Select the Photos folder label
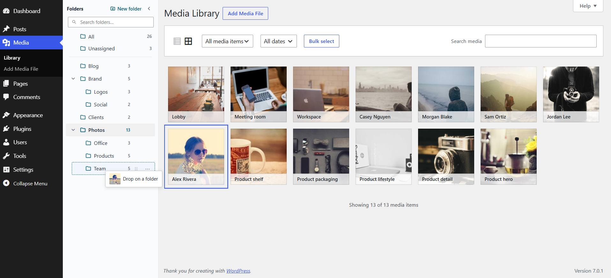611x278 pixels. 97,130
